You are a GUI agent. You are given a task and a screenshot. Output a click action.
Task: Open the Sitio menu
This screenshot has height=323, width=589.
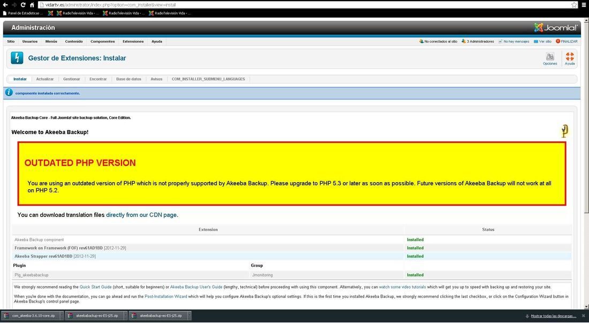11,41
